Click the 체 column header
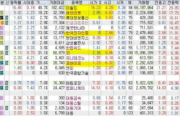 (130, 3)
